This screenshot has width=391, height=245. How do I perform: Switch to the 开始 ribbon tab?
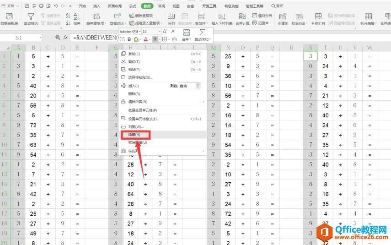(x=82, y=6)
